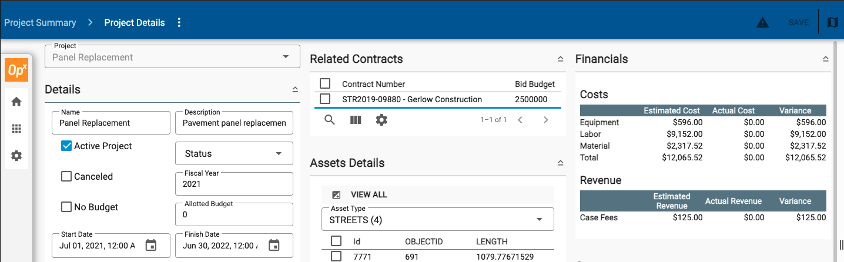Open column chooser for Related Contracts
The width and height of the screenshot is (844, 262).
point(356,120)
